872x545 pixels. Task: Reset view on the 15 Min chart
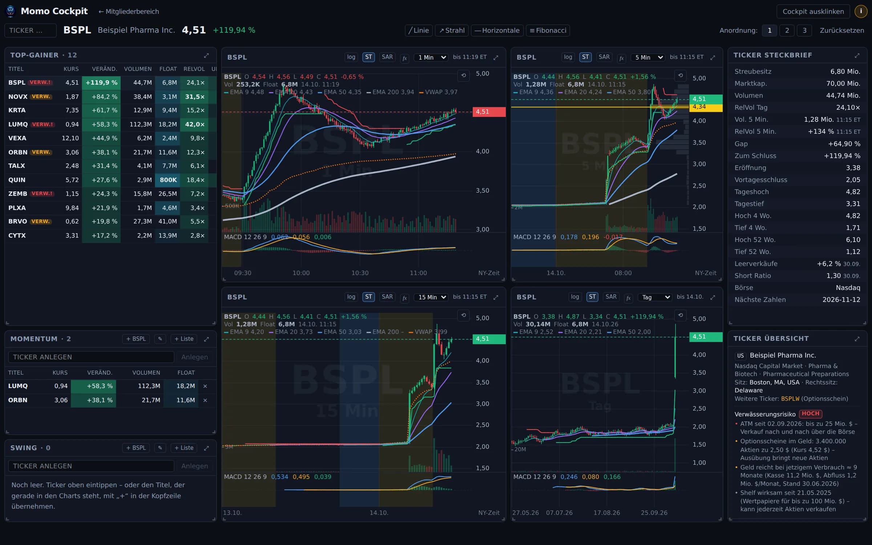464,315
